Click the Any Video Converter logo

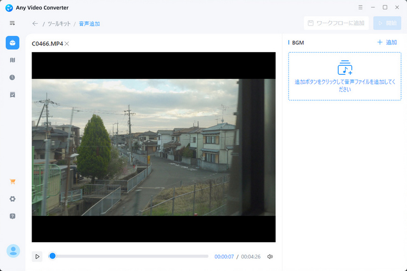9,8
